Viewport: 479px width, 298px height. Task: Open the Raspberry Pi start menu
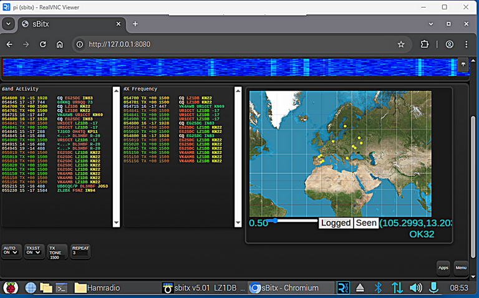(x=11, y=288)
